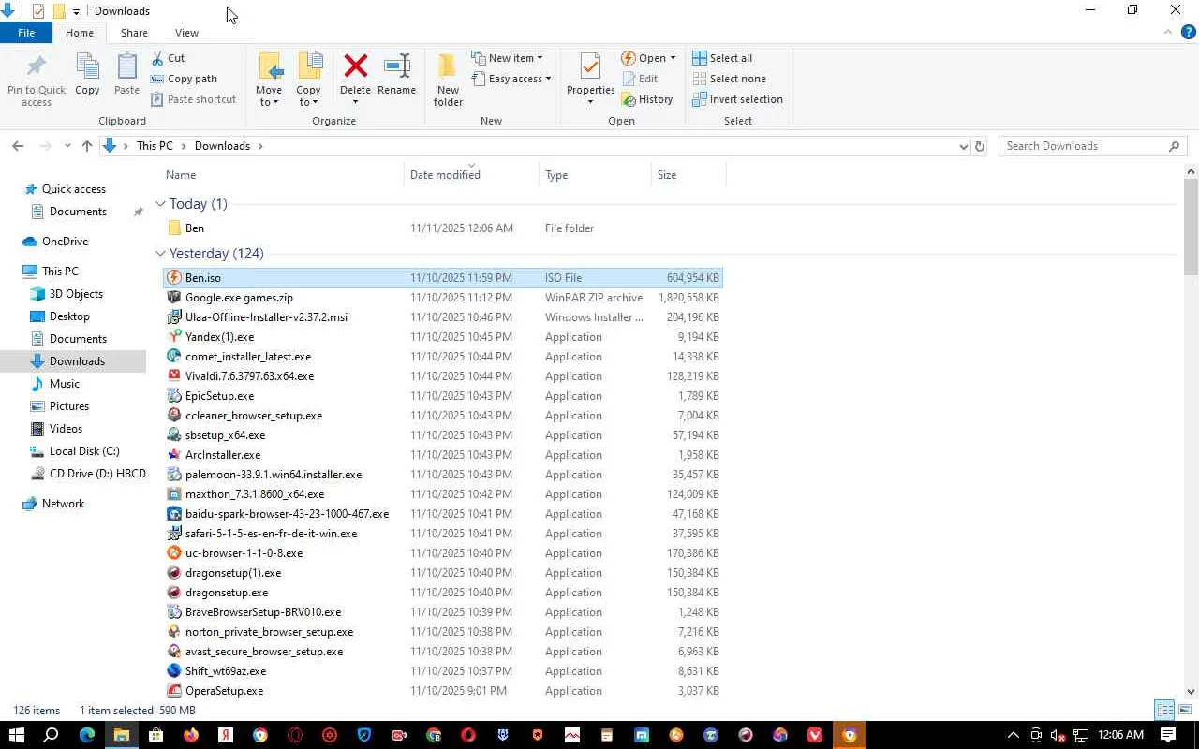Viewport: 1199px width, 749px height.
Task: Open 3D Objects in navigation pane
Action: [76, 294]
